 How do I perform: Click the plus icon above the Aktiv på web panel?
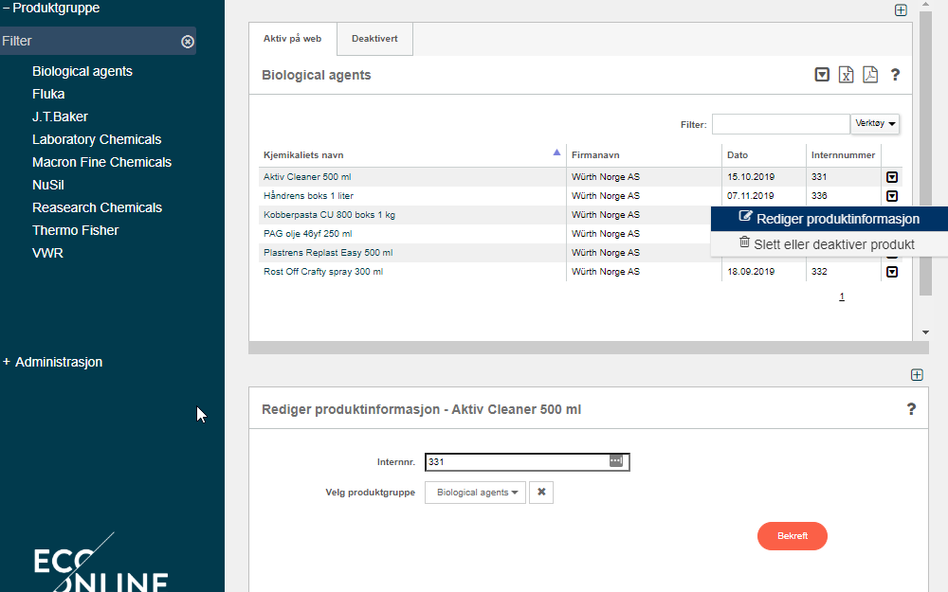901,10
